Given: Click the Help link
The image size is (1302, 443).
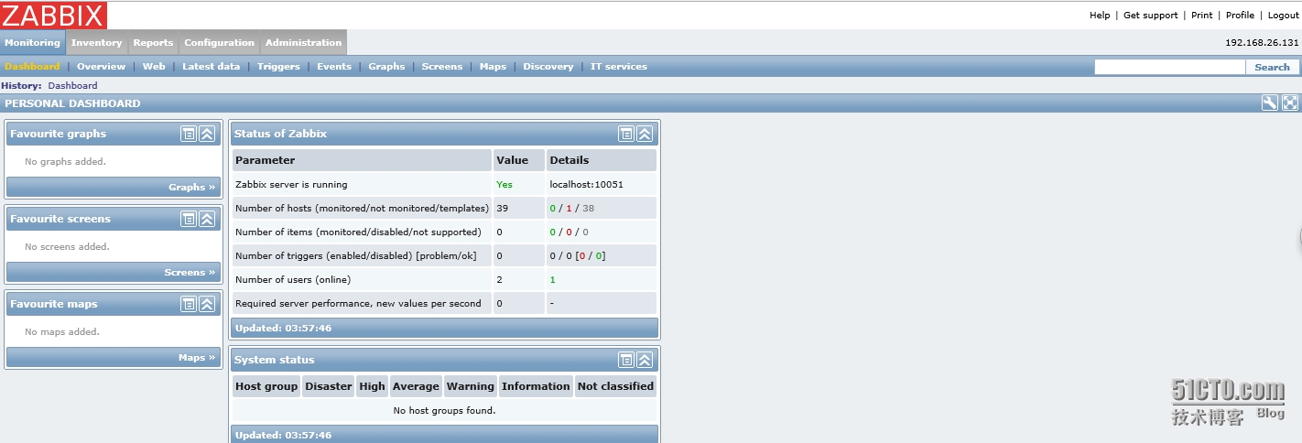Looking at the screenshot, I should [1100, 16].
